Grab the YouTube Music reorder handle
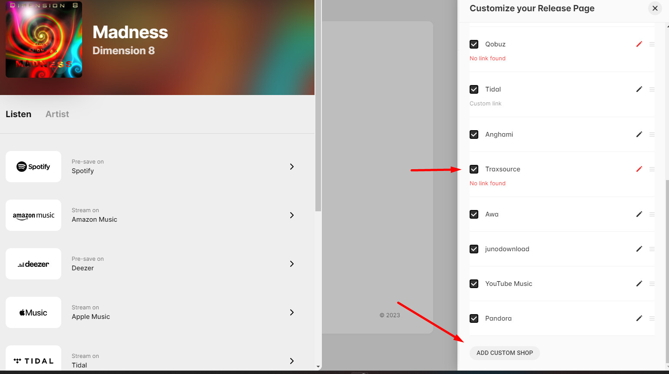Viewport: 669px width, 374px height. [x=652, y=284]
